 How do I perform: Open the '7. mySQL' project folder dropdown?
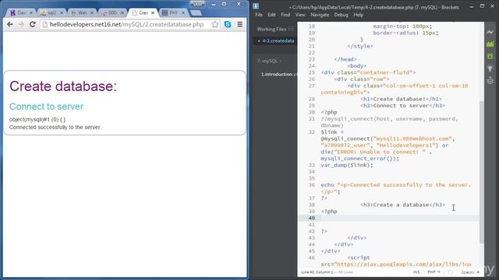pos(269,61)
